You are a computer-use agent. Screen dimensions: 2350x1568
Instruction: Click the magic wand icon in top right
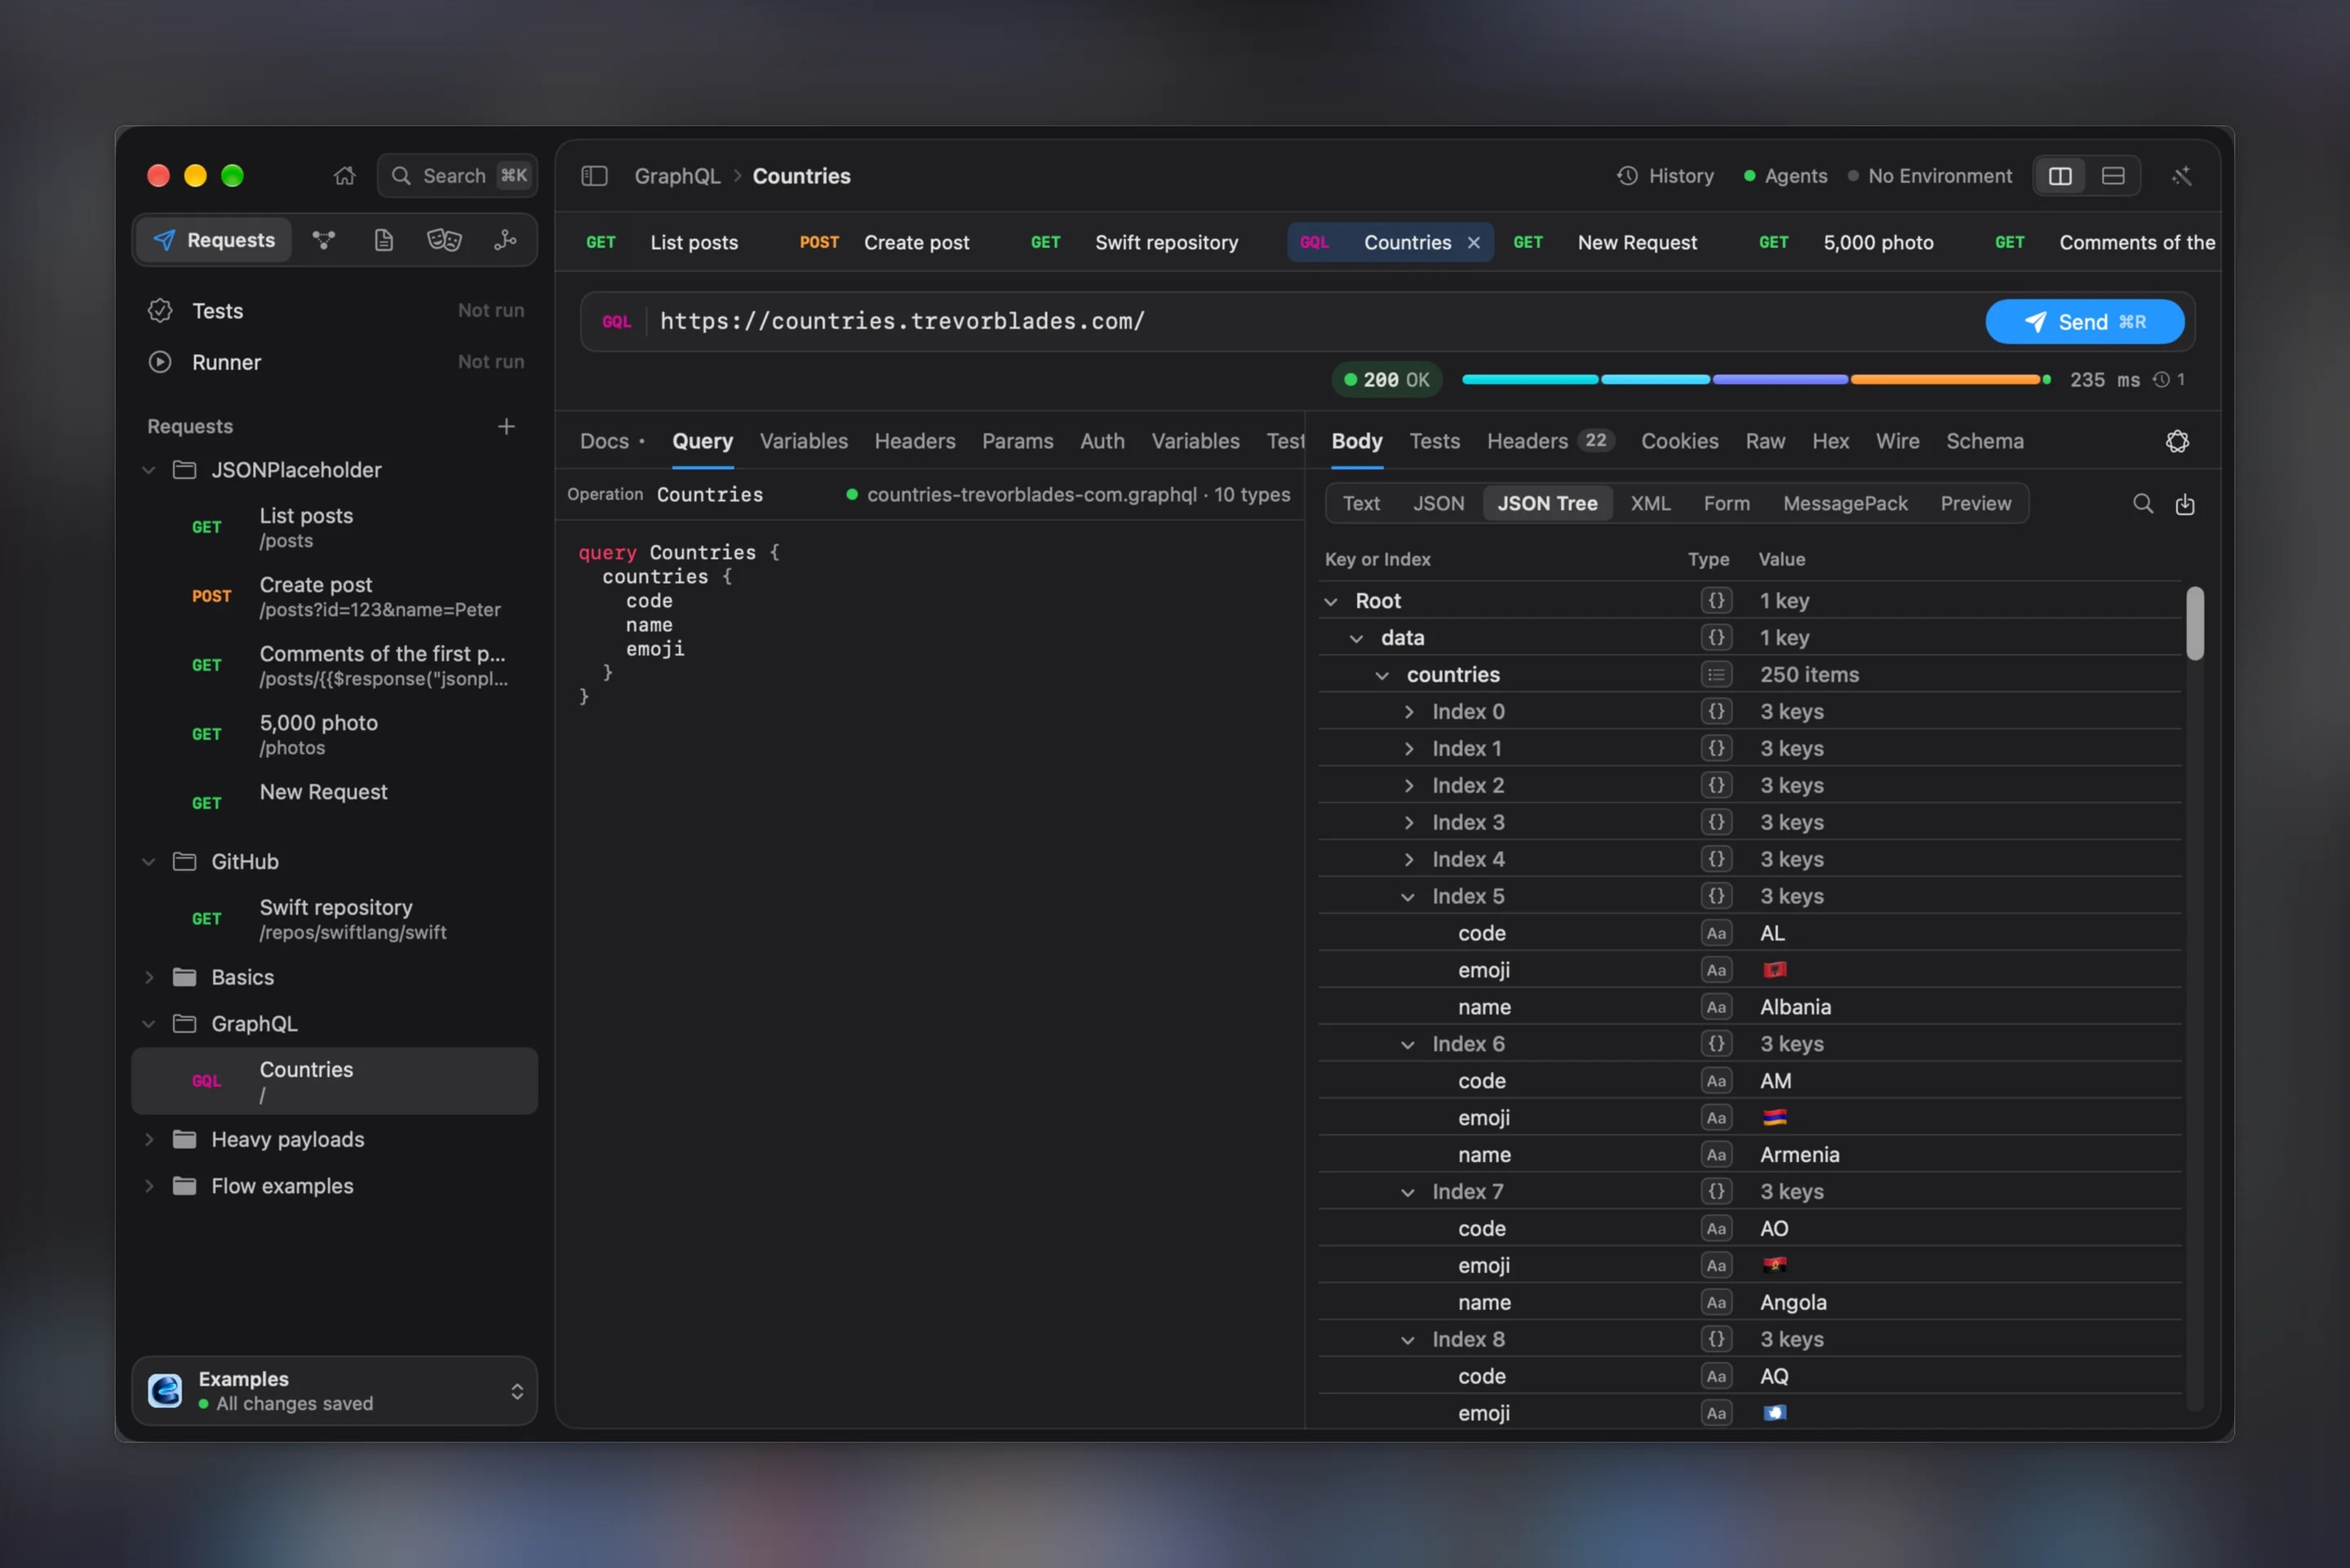pos(2181,176)
